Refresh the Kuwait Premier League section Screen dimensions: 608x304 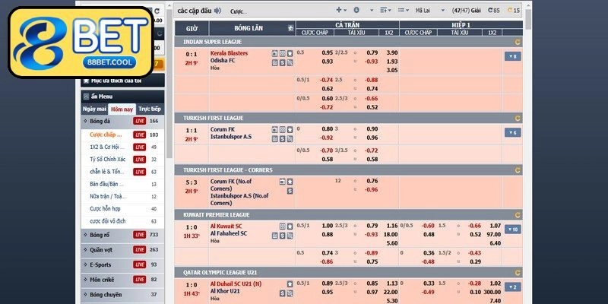[518, 215]
